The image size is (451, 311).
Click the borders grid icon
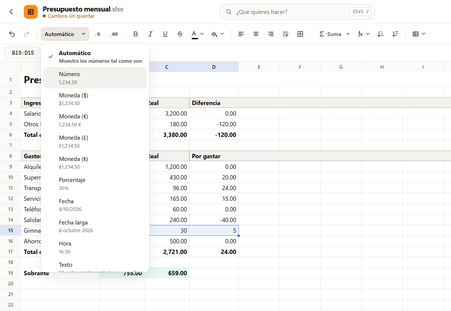click(300, 34)
